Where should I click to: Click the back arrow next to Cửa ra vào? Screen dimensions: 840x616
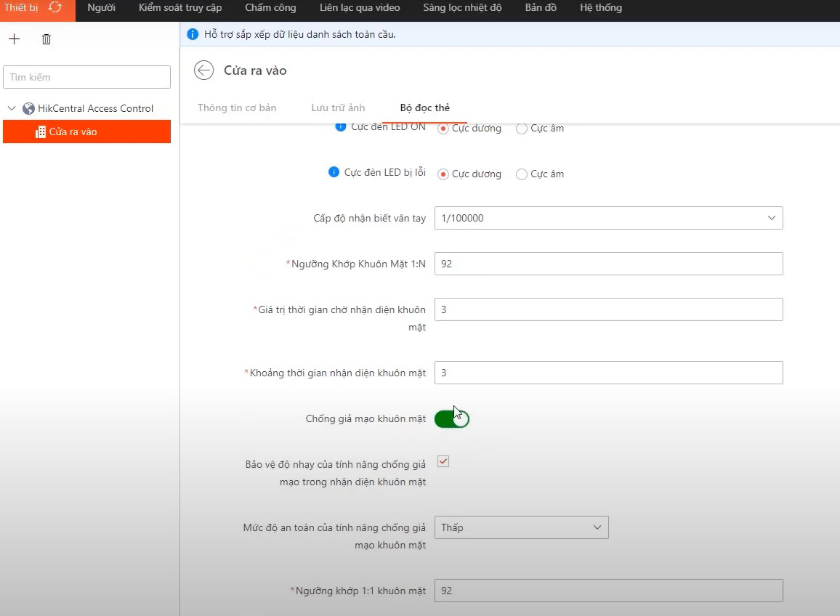click(204, 70)
